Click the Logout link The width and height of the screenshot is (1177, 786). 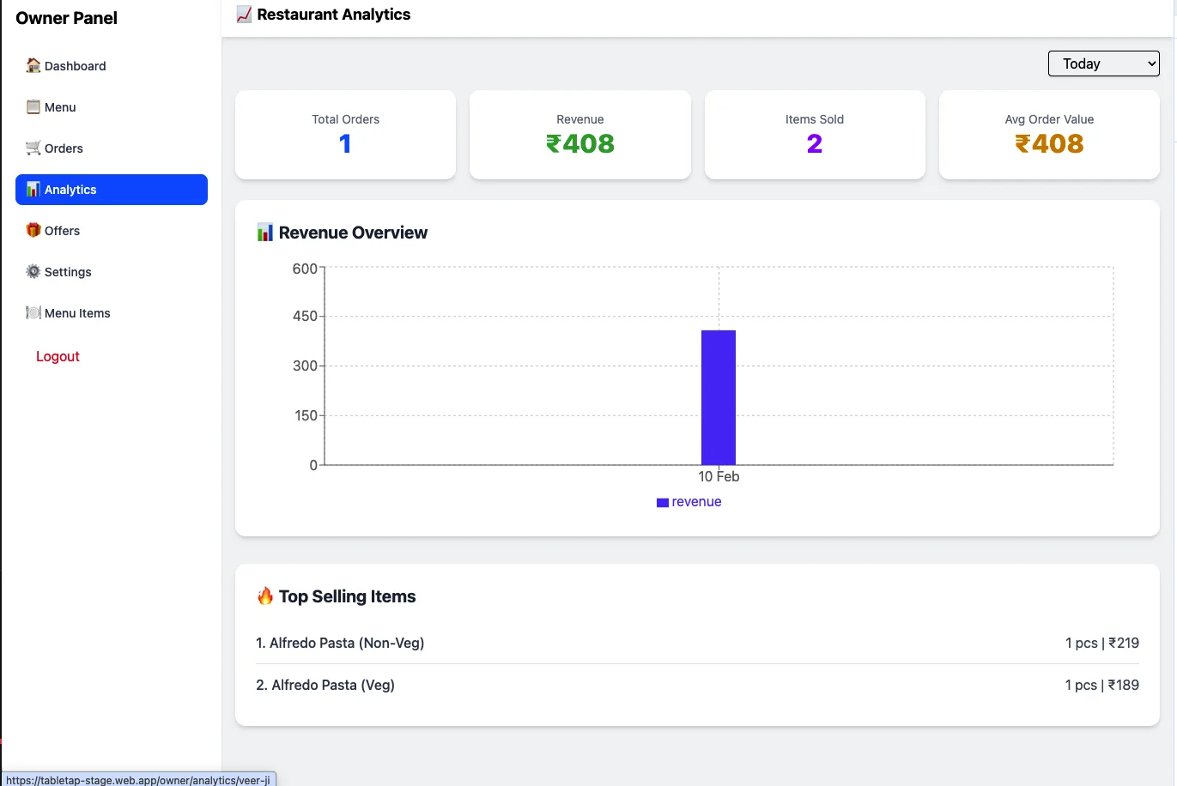(57, 356)
